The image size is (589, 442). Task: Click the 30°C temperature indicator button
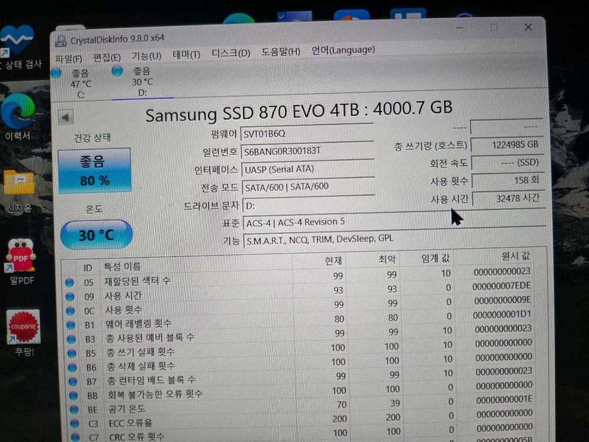pyautogui.click(x=95, y=235)
